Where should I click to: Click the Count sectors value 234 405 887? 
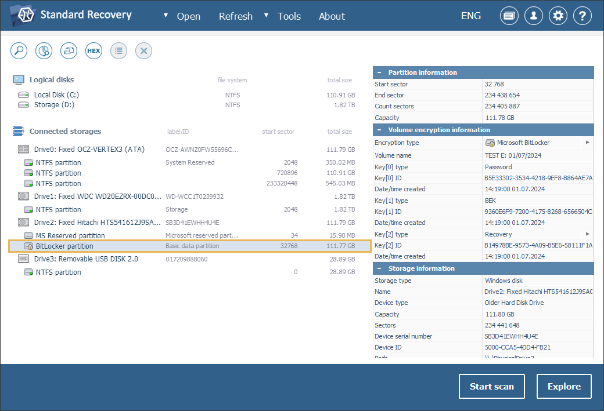[502, 106]
